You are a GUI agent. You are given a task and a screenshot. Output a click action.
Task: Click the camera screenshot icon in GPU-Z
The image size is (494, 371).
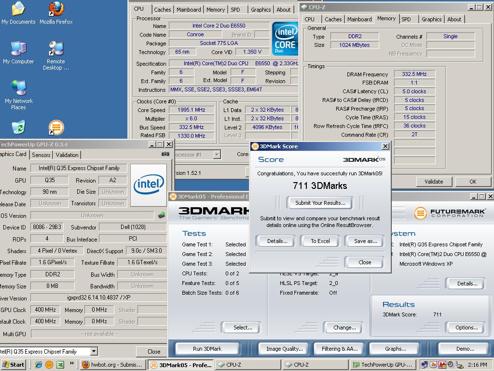coord(165,154)
